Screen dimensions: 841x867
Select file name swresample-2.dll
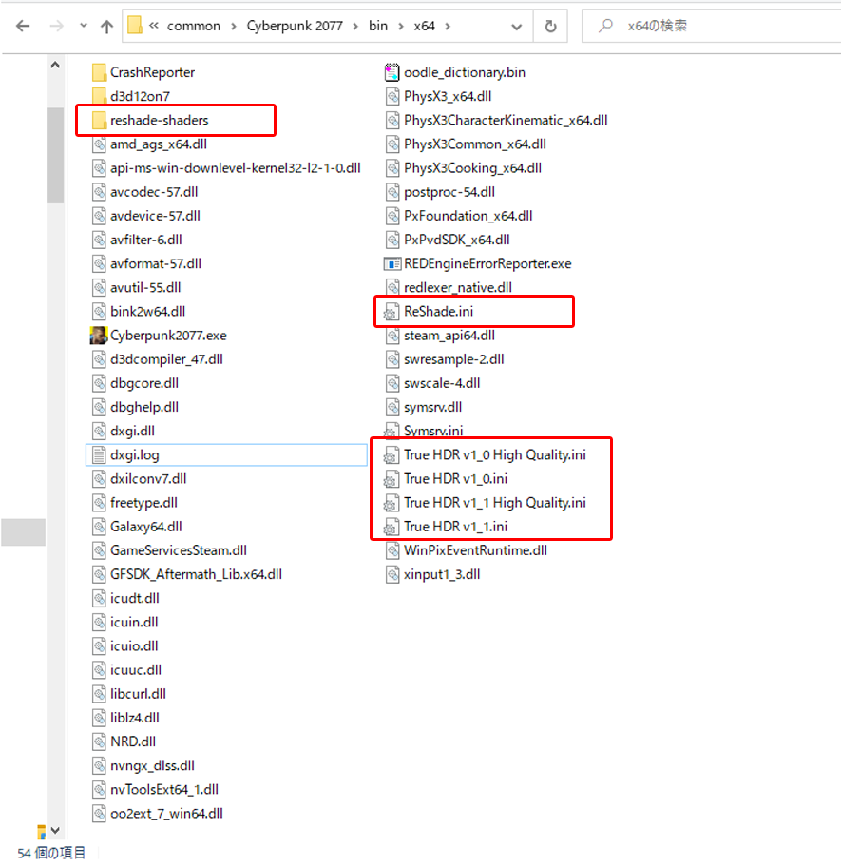(x=453, y=359)
